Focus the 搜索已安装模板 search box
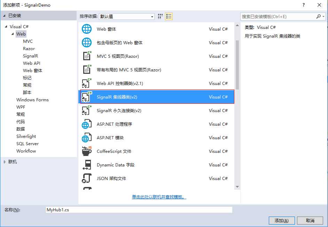Viewport: 328px width, 227px height. [278, 16]
